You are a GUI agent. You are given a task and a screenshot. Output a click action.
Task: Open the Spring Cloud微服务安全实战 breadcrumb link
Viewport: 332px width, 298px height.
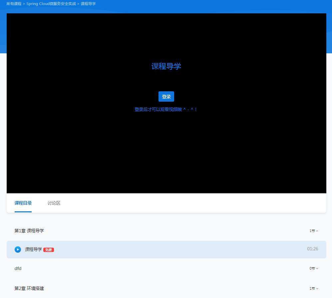(x=51, y=4)
